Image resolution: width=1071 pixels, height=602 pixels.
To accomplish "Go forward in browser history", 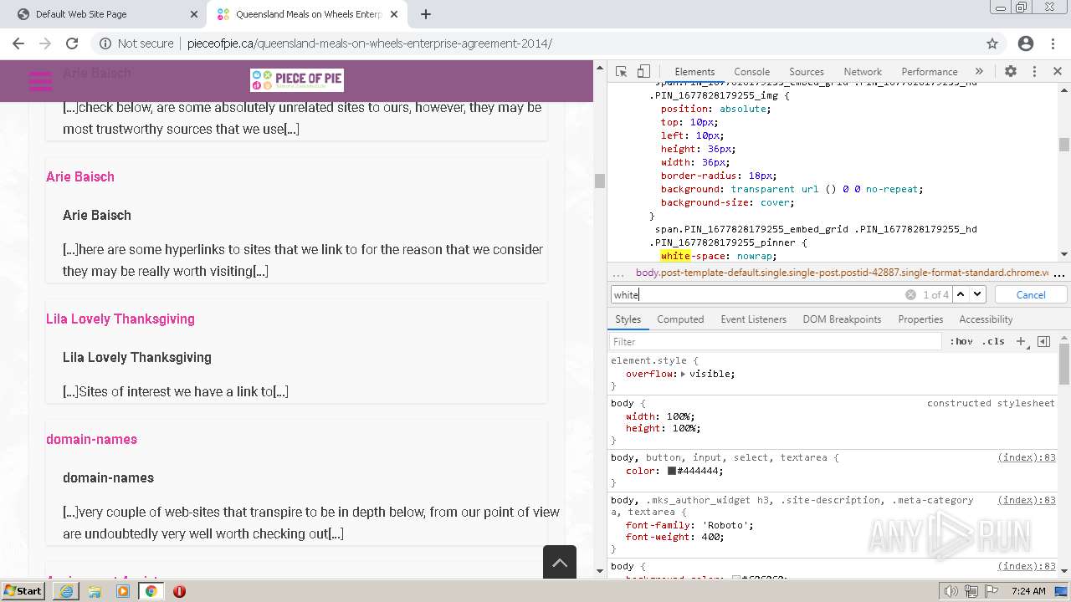I will 45,43.
